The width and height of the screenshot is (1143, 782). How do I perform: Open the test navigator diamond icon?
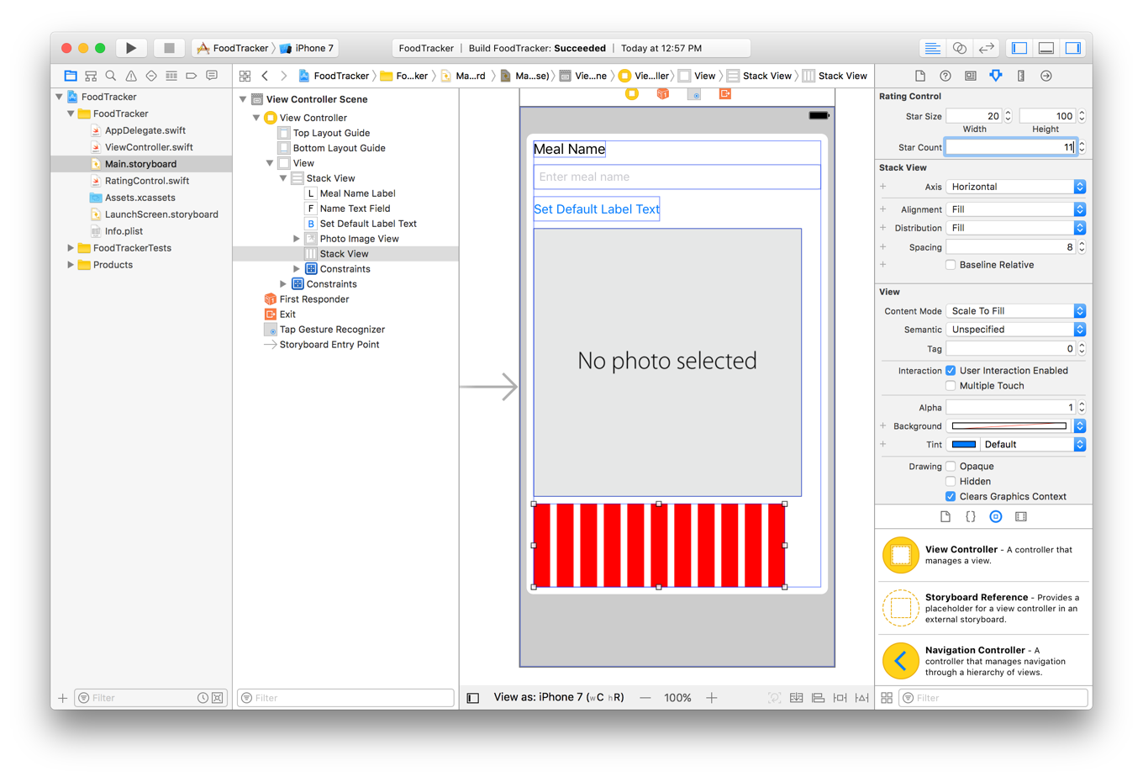click(x=151, y=76)
